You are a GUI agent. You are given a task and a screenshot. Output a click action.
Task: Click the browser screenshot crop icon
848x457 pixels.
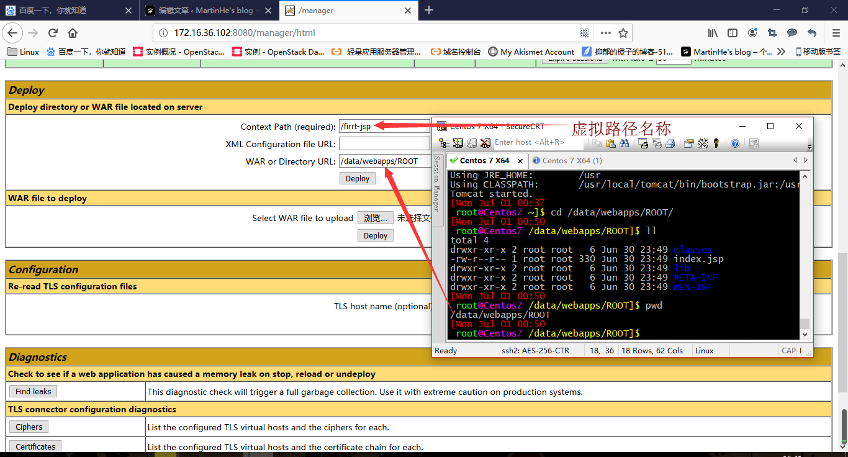(x=772, y=33)
